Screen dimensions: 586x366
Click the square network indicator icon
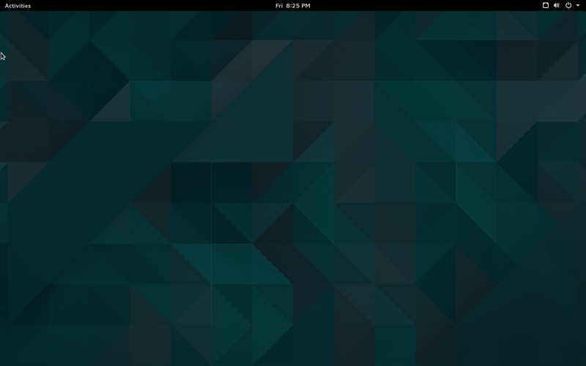pos(546,5)
